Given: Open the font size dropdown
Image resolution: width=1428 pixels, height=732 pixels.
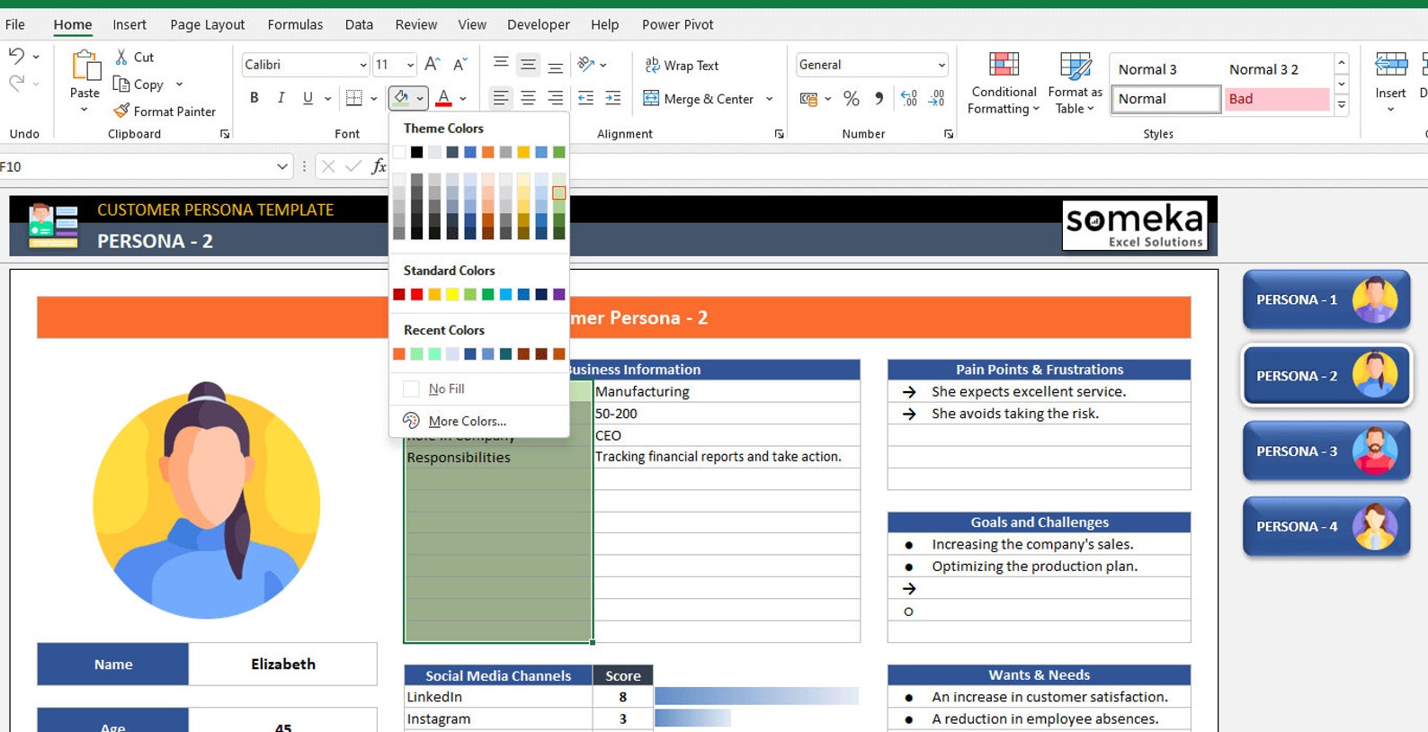Looking at the screenshot, I should click(x=410, y=65).
